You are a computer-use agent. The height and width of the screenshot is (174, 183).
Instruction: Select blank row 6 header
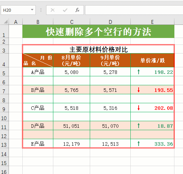[4, 81]
